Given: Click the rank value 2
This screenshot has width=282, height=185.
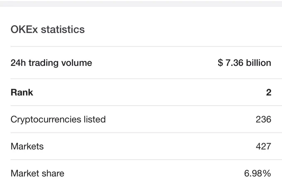Looking at the screenshot, I should pyautogui.click(x=269, y=92).
